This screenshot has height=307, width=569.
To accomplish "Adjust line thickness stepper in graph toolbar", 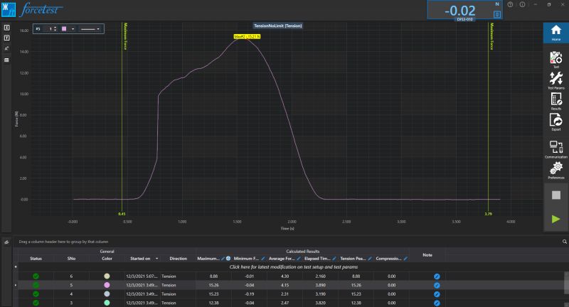I will pyautogui.click(x=55, y=29).
